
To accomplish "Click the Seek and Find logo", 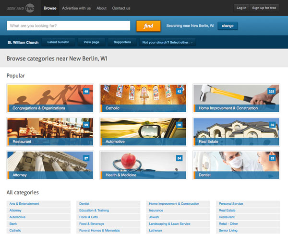I will pos(21,8).
